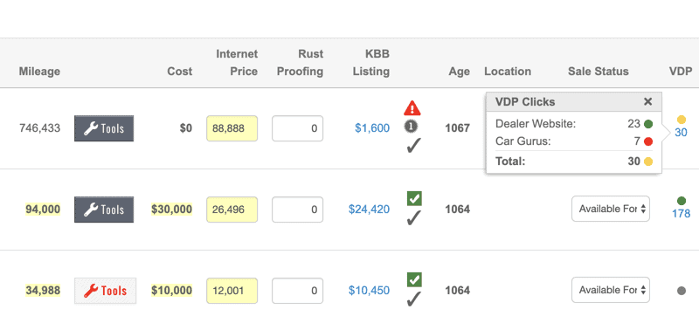The width and height of the screenshot is (699, 330).
Task: Sort by the Mileage column header
Action: [x=39, y=72]
